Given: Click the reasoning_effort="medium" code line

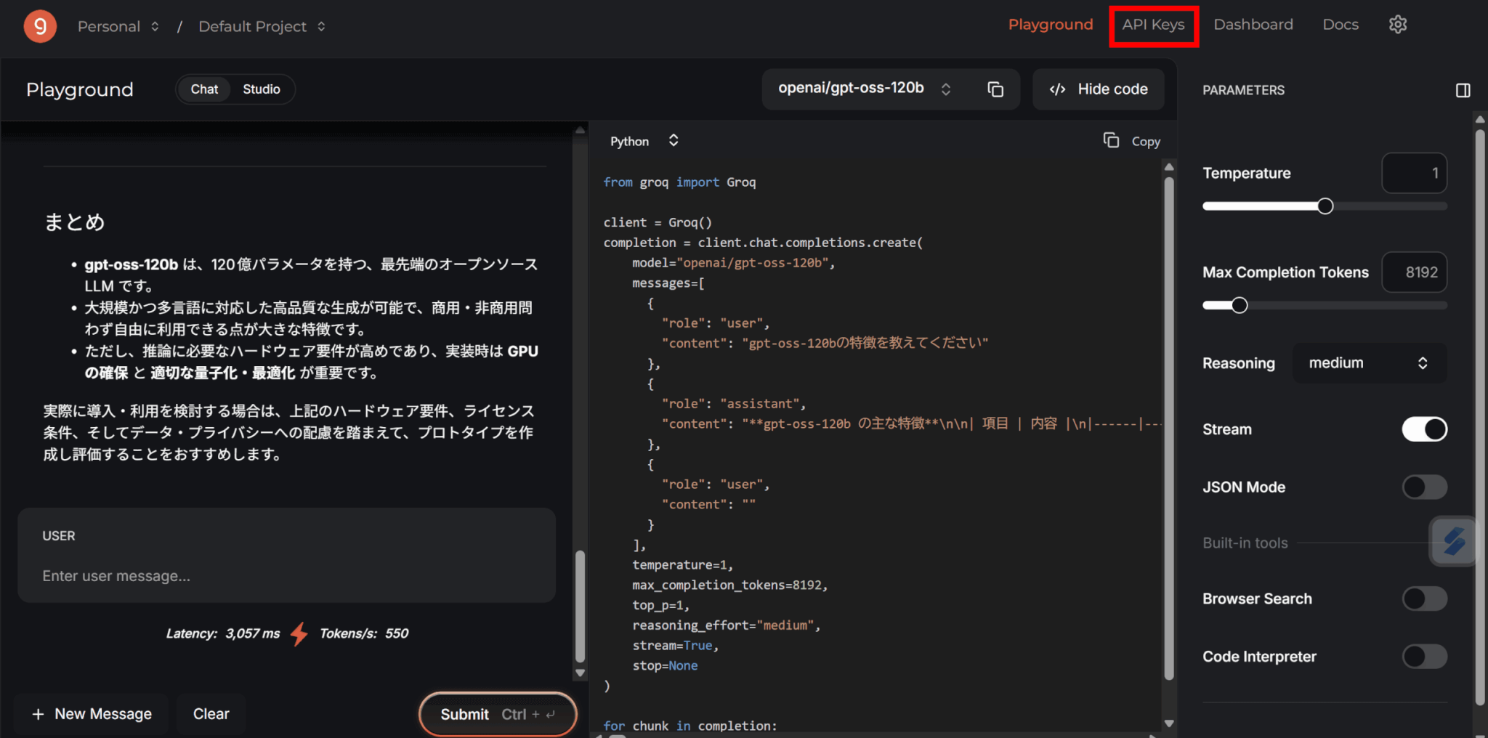Looking at the screenshot, I should (726, 625).
